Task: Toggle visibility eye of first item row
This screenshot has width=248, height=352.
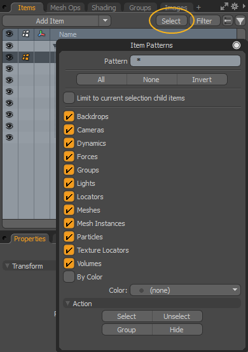Action: (10, 46)
